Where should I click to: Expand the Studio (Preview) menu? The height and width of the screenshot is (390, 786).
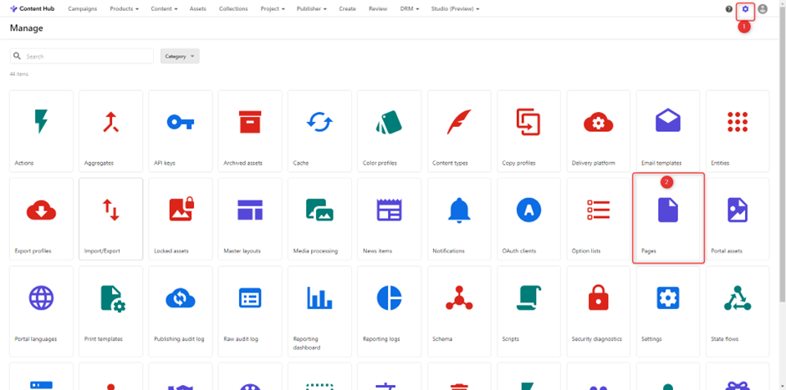[x=455, y=9]
